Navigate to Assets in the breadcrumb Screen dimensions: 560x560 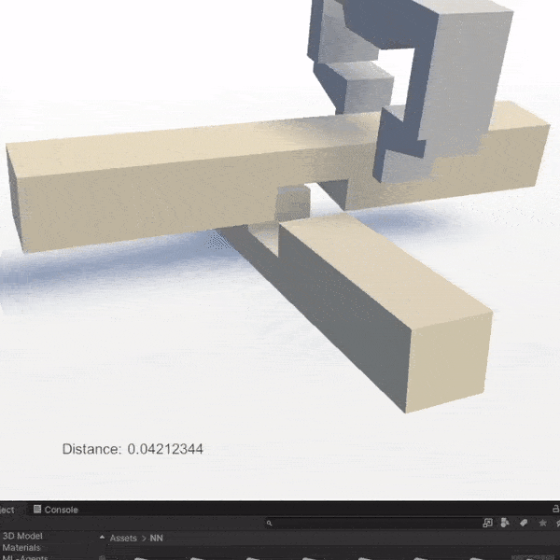(123, 539)
